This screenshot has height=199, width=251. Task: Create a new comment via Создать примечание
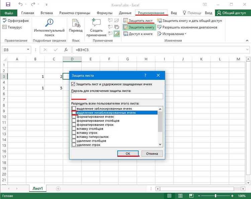(x=96, y=27)
